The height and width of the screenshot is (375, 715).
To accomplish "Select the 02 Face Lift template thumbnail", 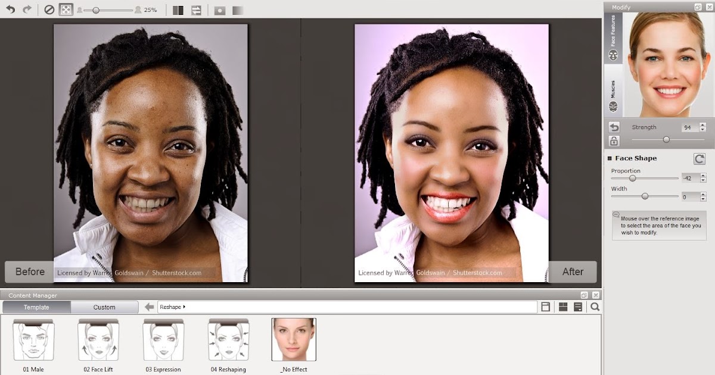I will click(98, 339).
